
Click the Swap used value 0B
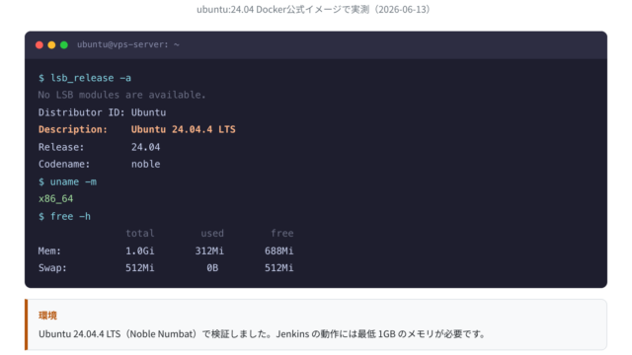pyautogui.click(x=212, y=268)
